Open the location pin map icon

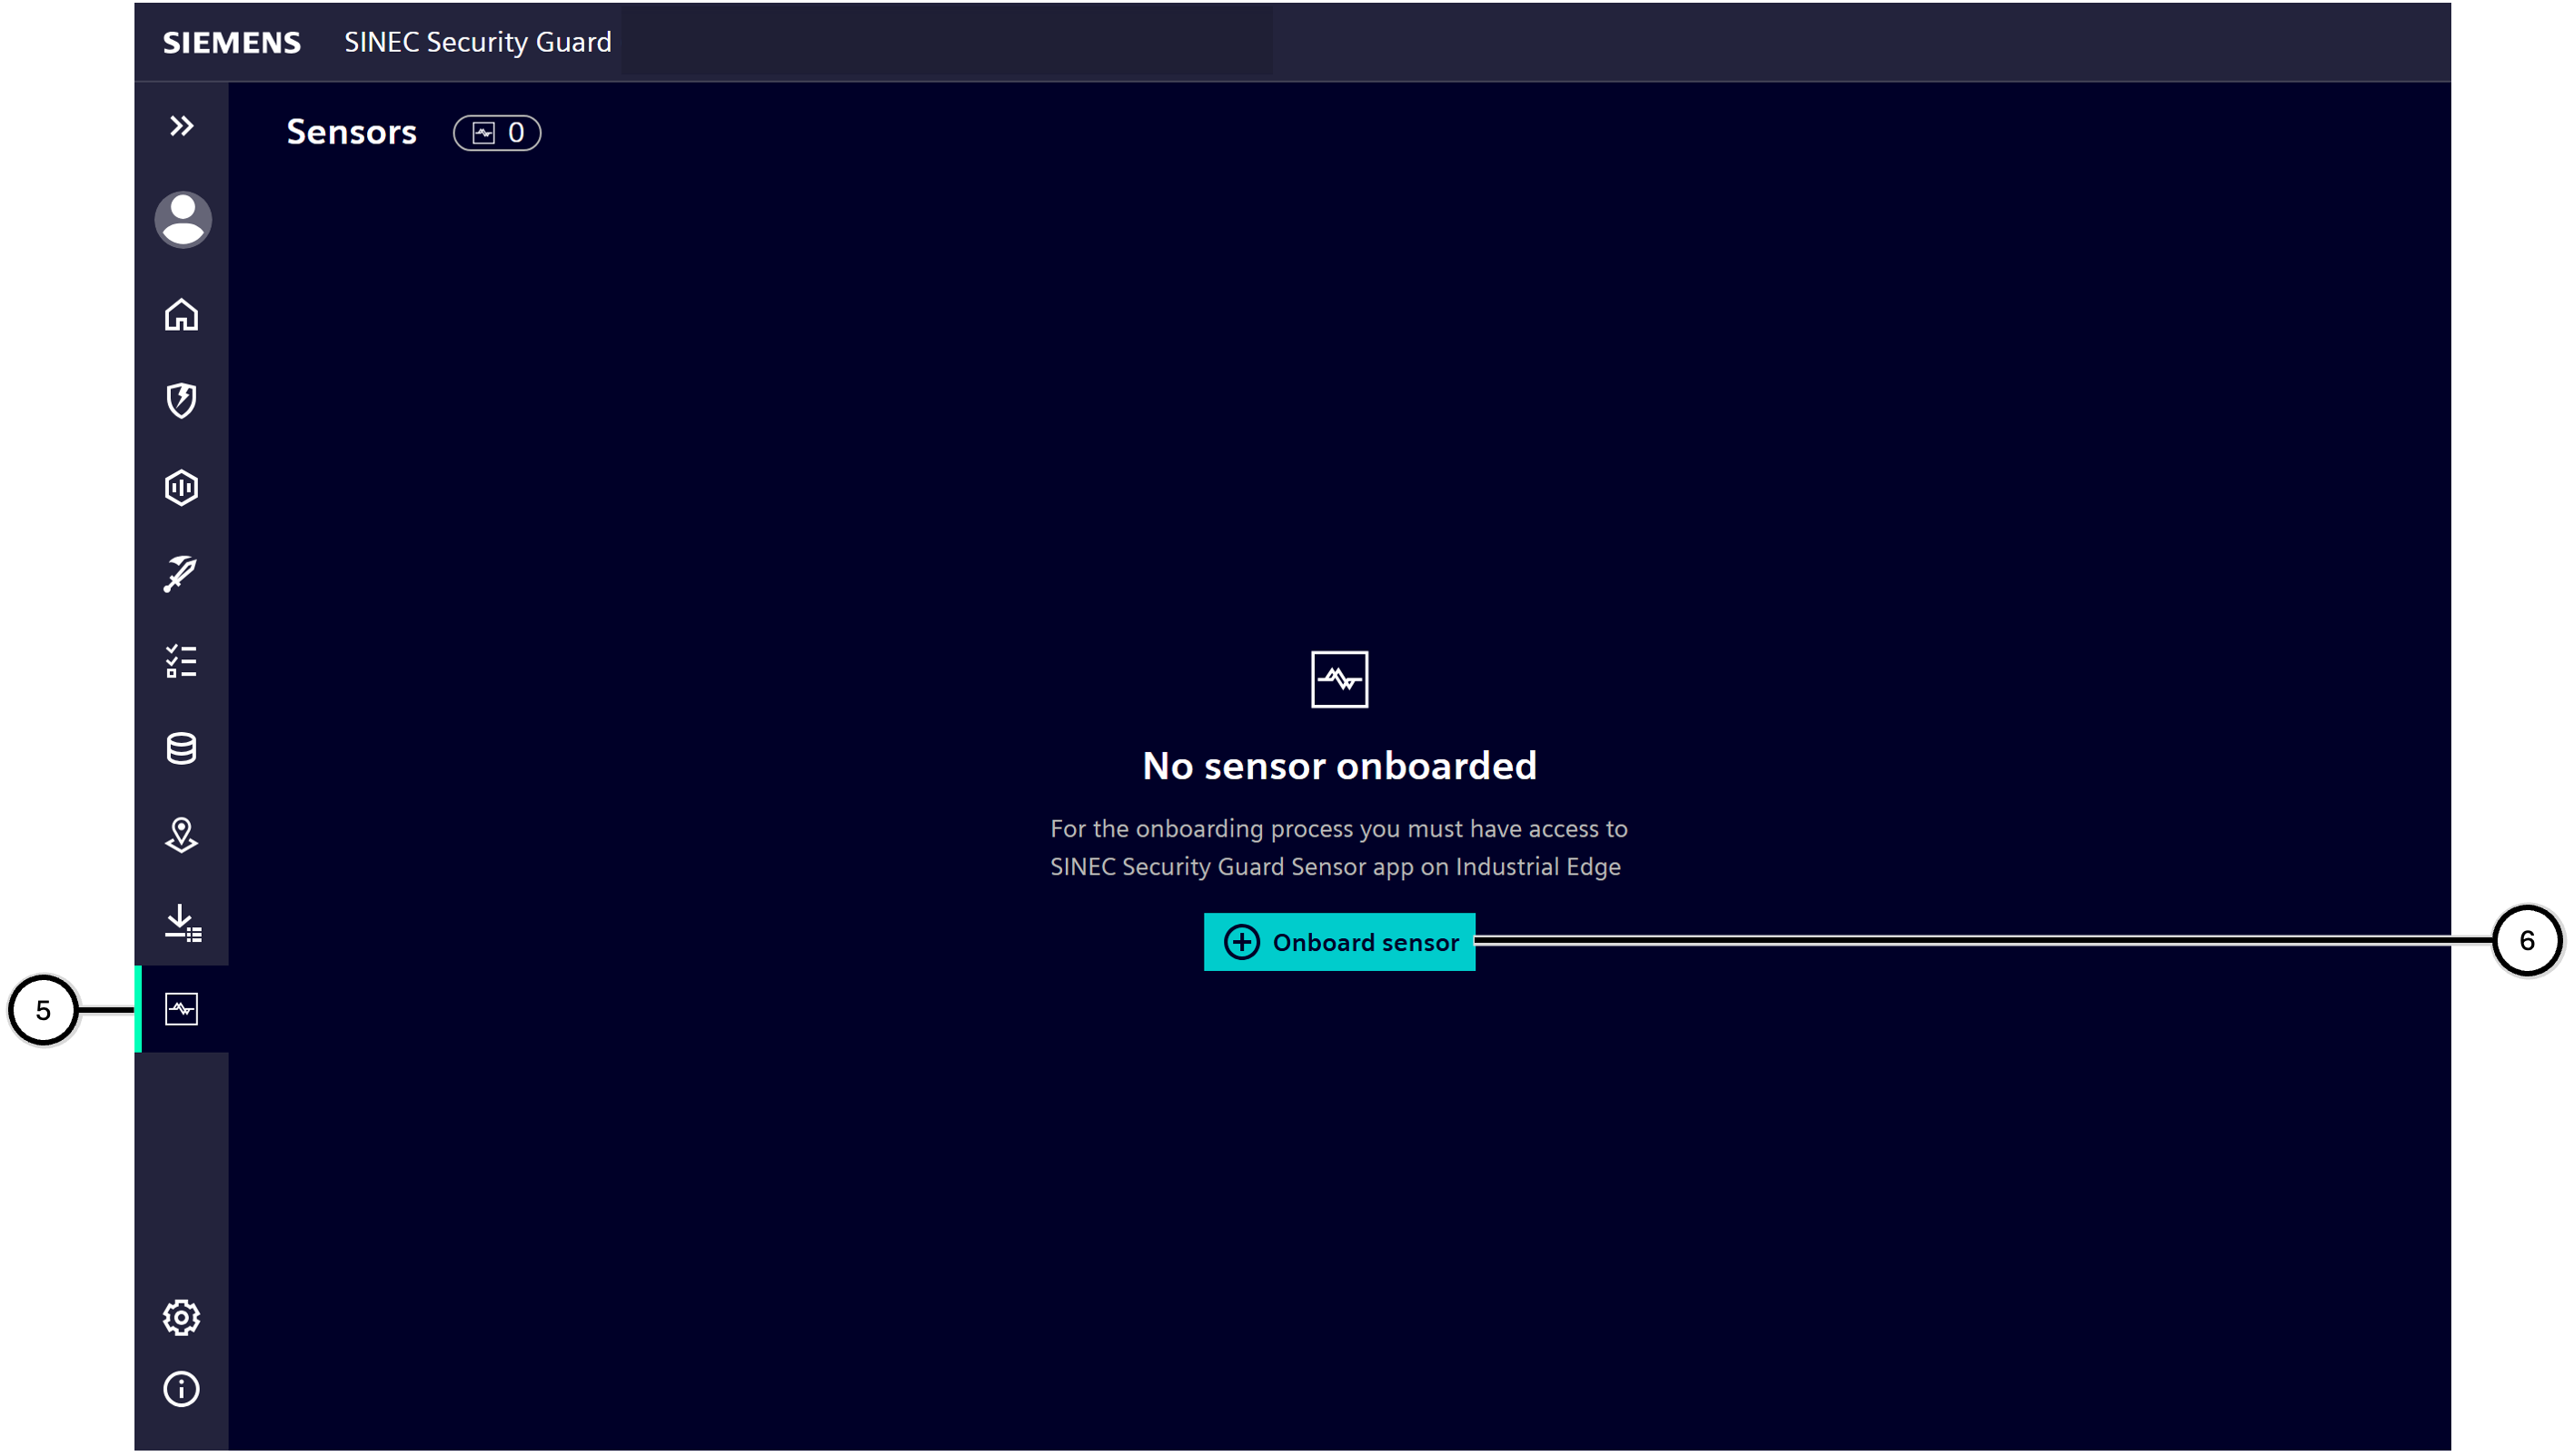(x=181, y=835)
